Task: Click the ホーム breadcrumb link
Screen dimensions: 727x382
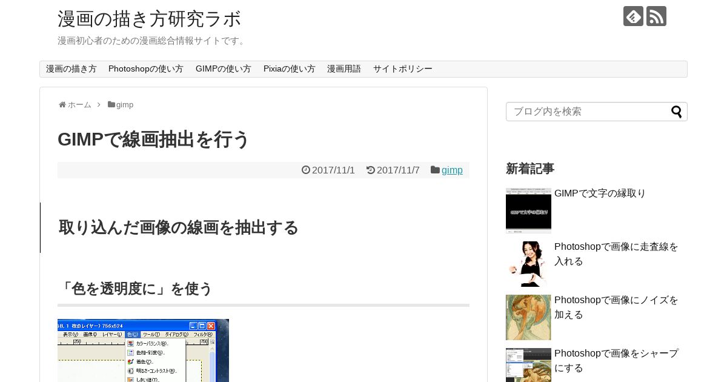Action: tap(79, 105)
